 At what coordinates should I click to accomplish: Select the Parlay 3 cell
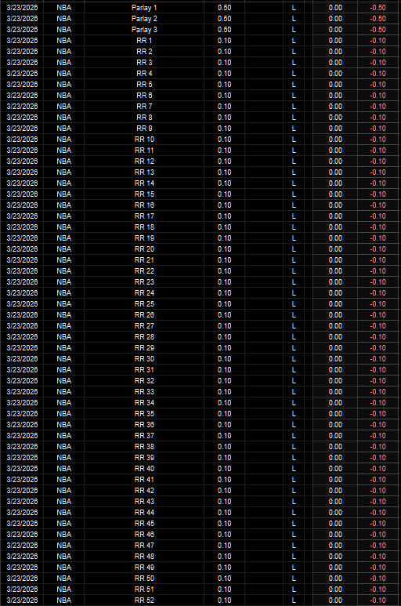click(144, 30)
